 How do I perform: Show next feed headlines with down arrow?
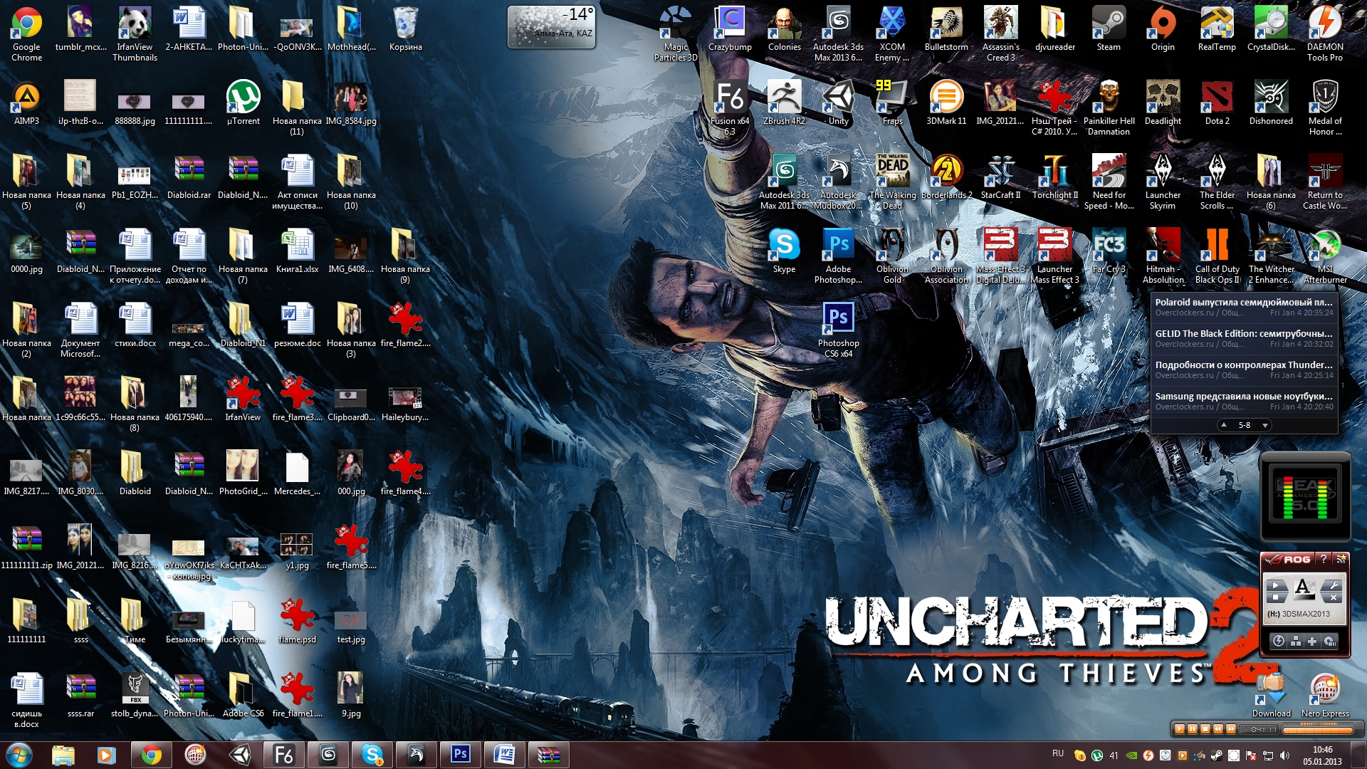pyautogui.click(x=1265, y=425)
